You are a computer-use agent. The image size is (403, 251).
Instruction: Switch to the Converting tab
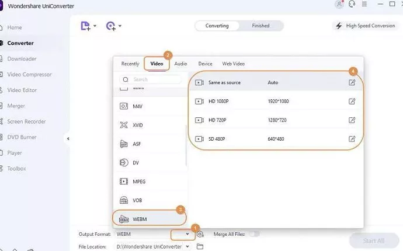[217, 26]
